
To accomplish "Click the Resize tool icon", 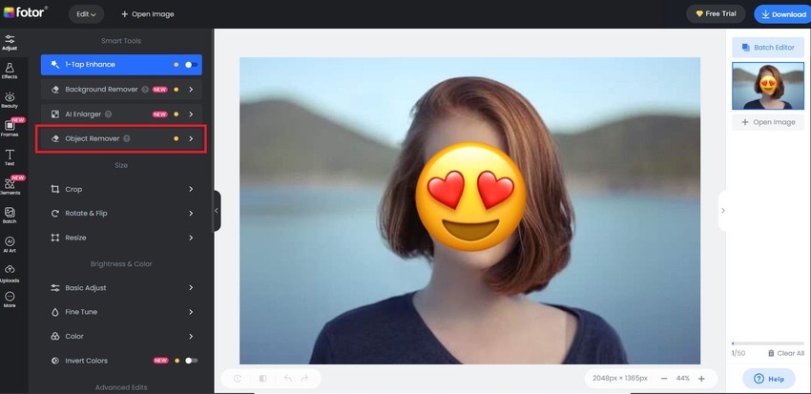I will [x=54, y=238].
